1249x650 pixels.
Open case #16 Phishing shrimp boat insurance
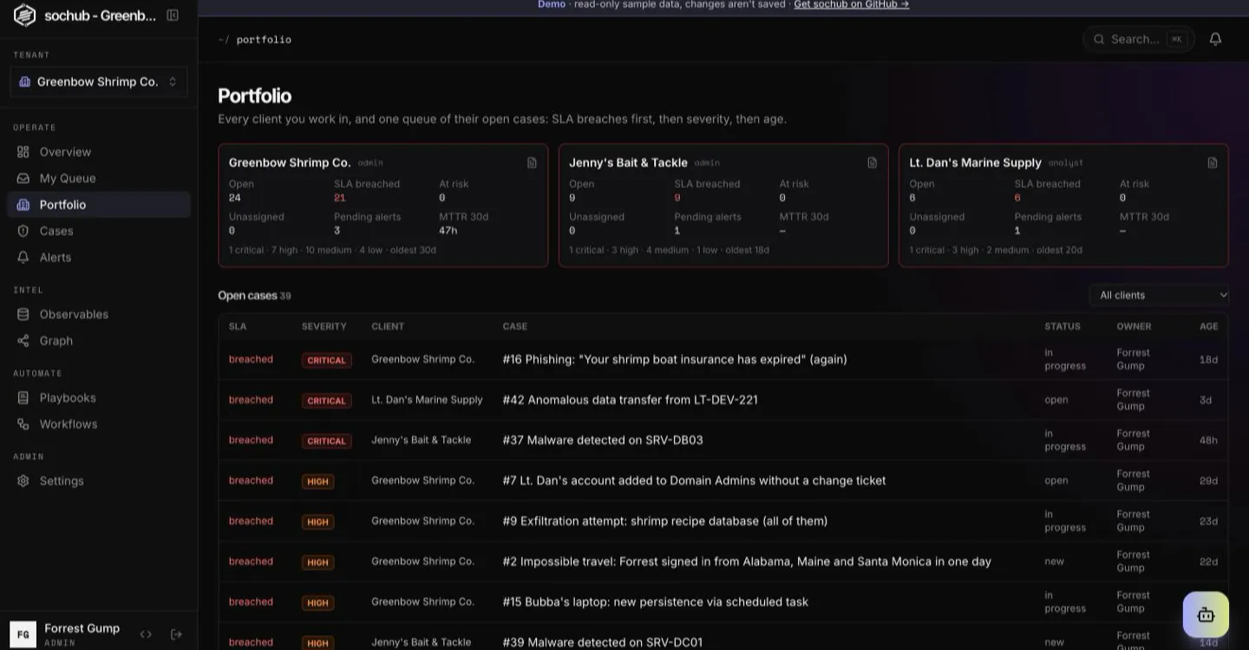tap(675, 360)
